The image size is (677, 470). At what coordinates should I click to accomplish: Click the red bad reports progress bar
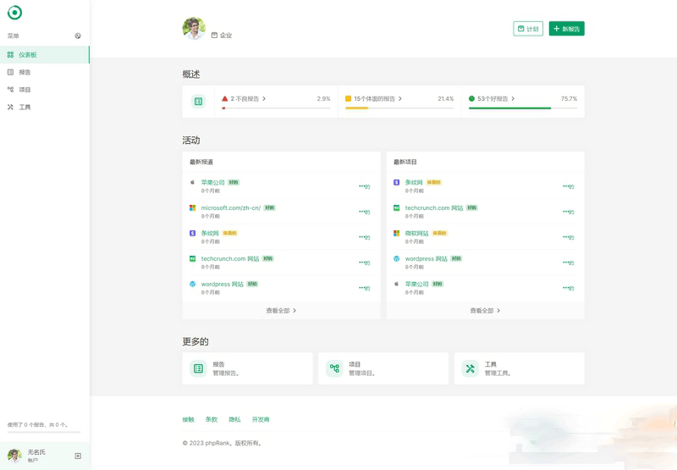pos(277,108)
